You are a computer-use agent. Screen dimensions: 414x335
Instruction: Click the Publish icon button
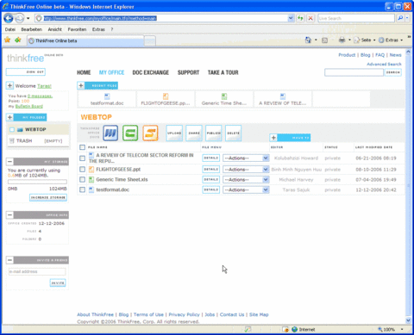coord(214,133)
